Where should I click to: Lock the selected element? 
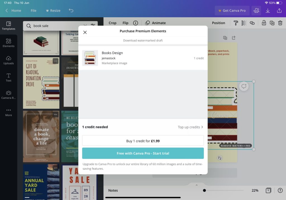click(264, 23)
